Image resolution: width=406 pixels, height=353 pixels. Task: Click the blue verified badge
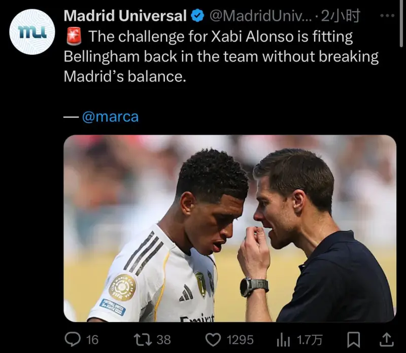click(198, 16)
